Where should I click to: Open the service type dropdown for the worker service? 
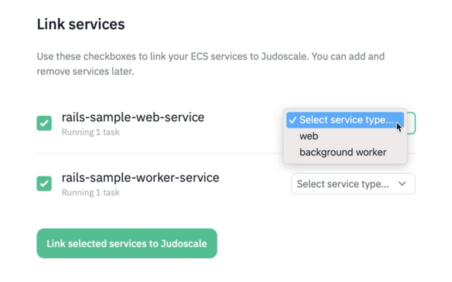tap(353, 184)
